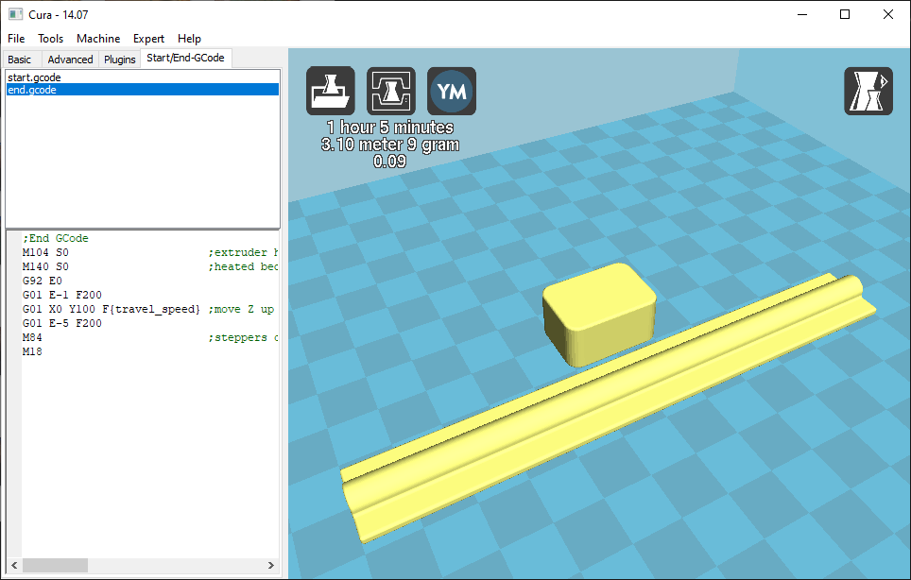Click the Load model icon

point(331,91)
